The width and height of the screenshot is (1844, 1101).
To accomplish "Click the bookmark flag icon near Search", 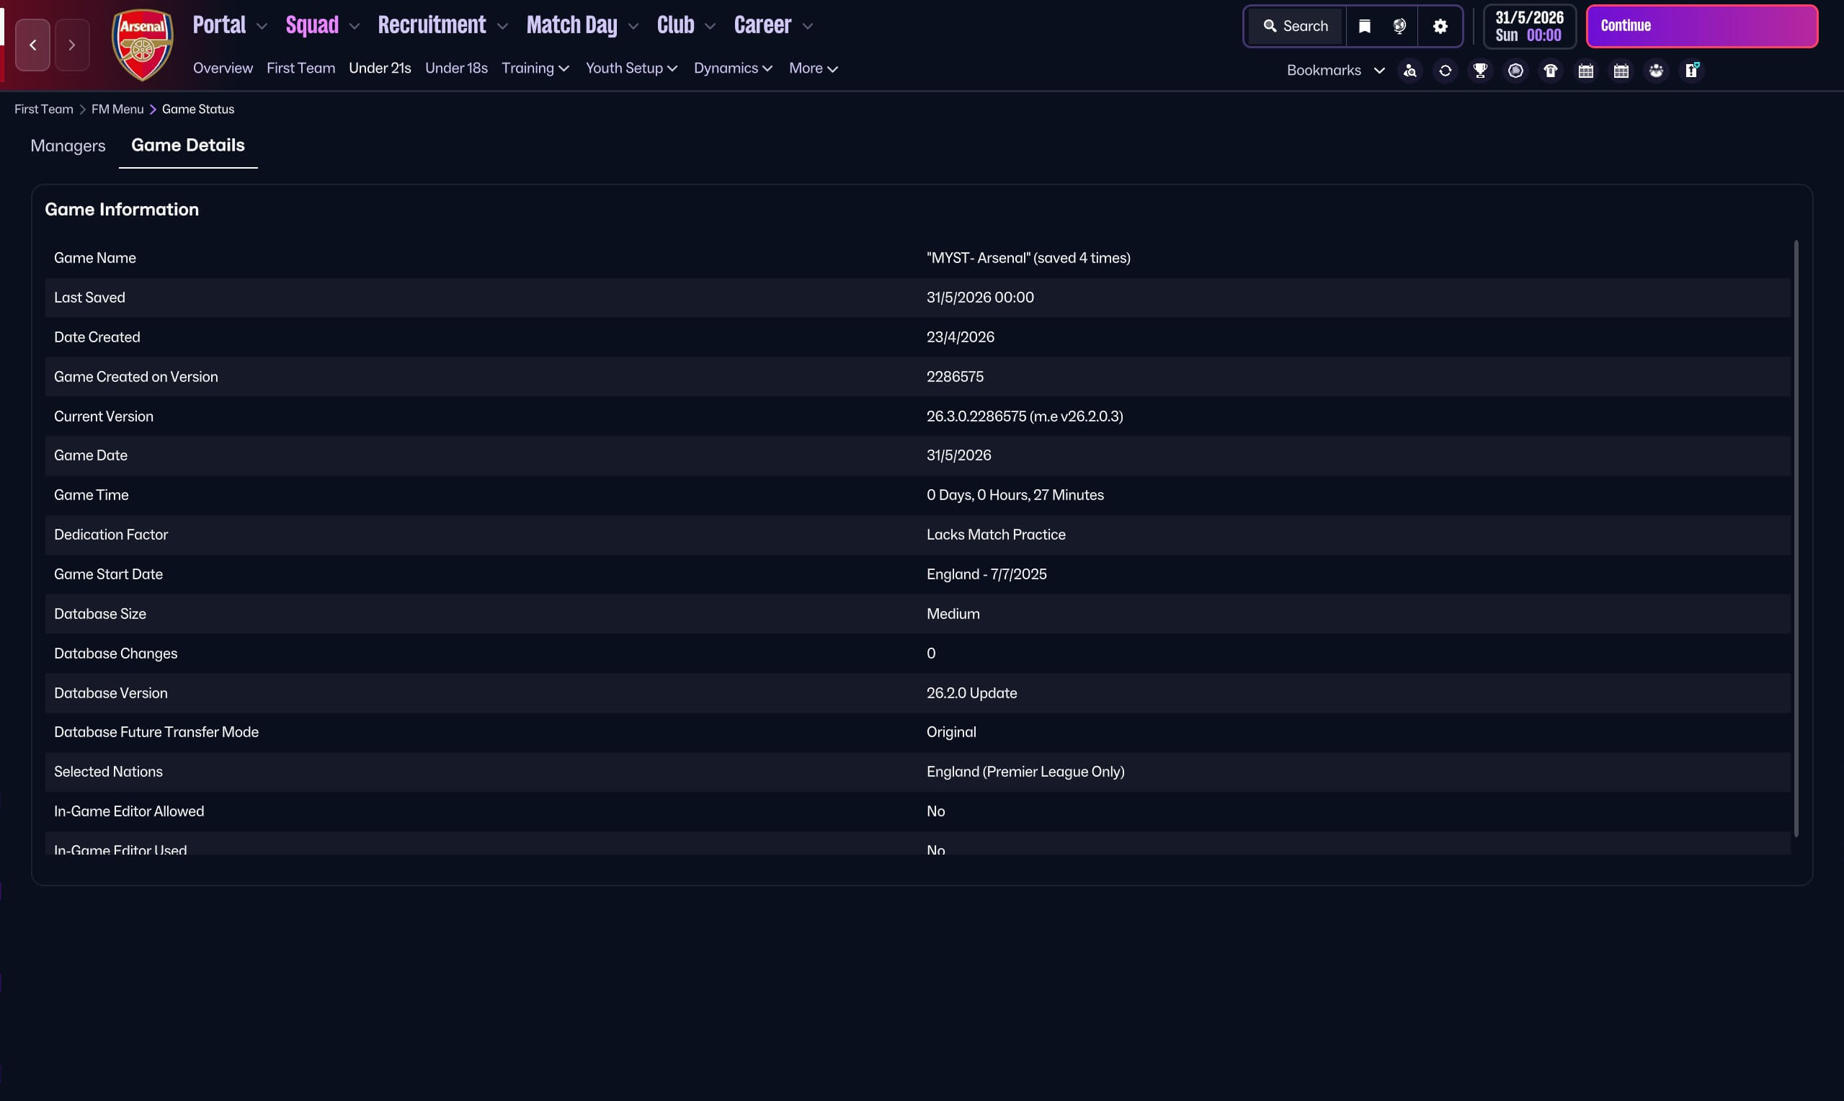I will 1364,26.
